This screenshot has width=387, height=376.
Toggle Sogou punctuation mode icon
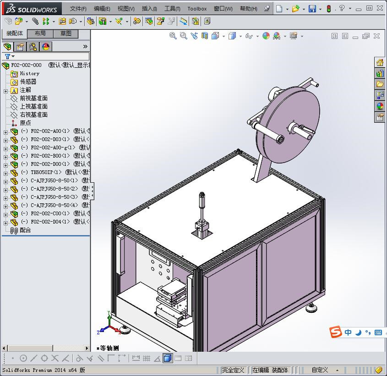(x=368, y=332)
